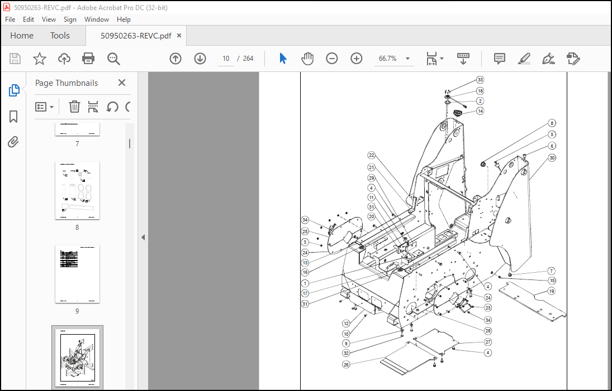Switch to the Tools tab
This screenshot has height=391, width=612.
point(60,36)
